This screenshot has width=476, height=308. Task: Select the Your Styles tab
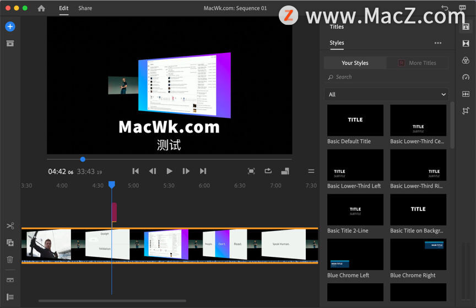click(355, 63)
